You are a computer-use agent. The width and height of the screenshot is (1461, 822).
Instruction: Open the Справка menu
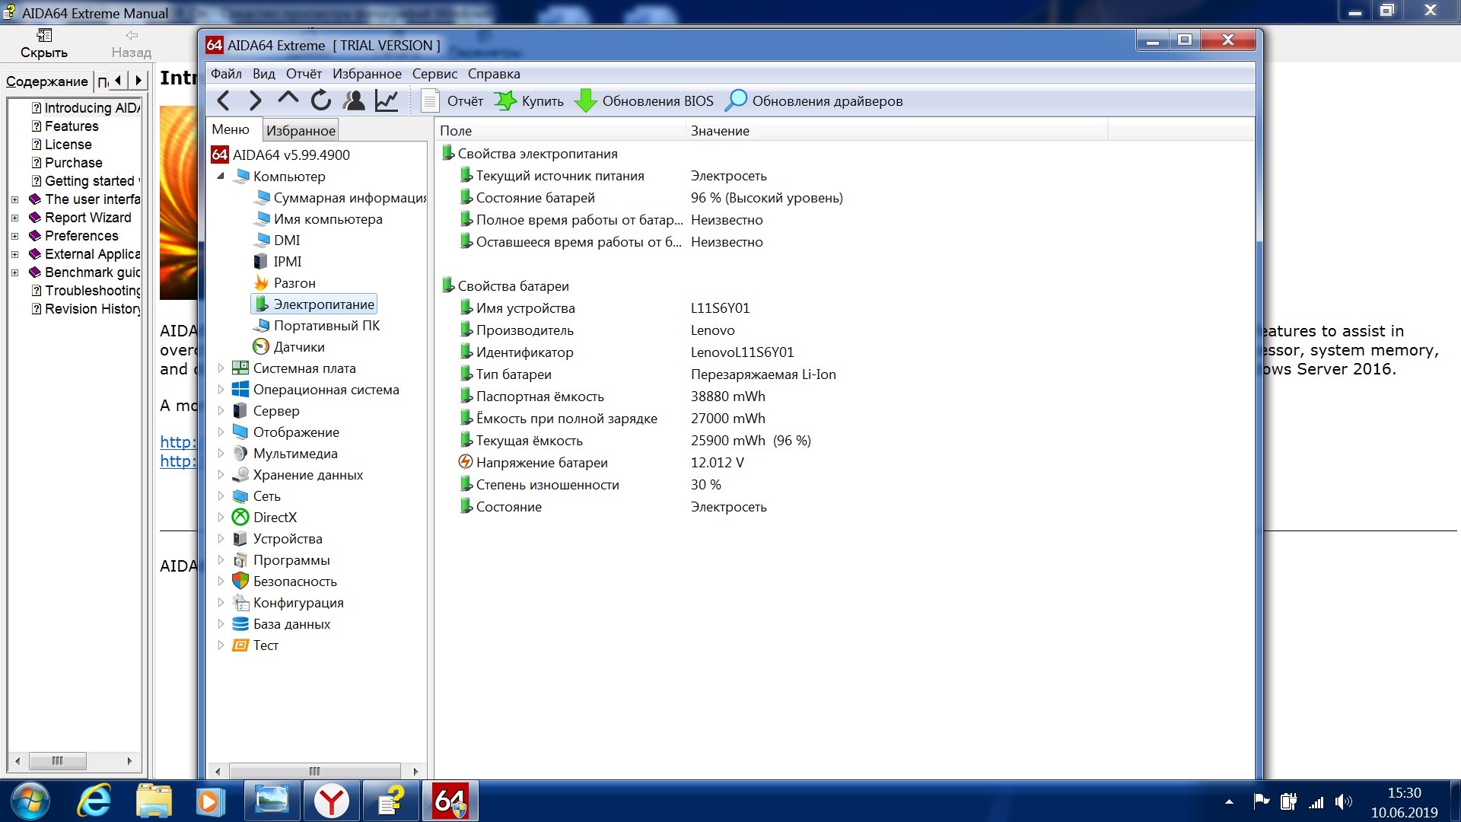494,74
